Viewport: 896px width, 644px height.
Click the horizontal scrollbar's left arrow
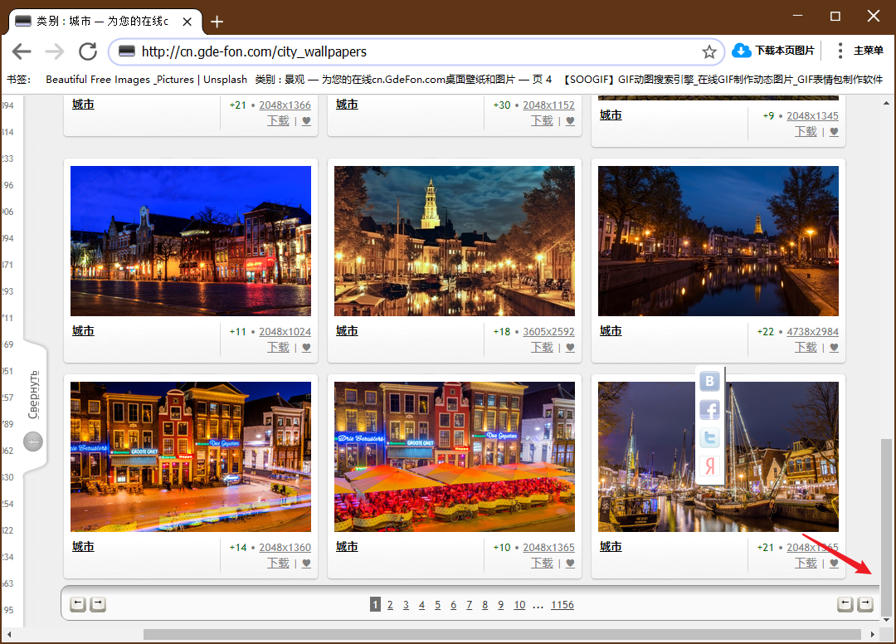pos(9,634)
